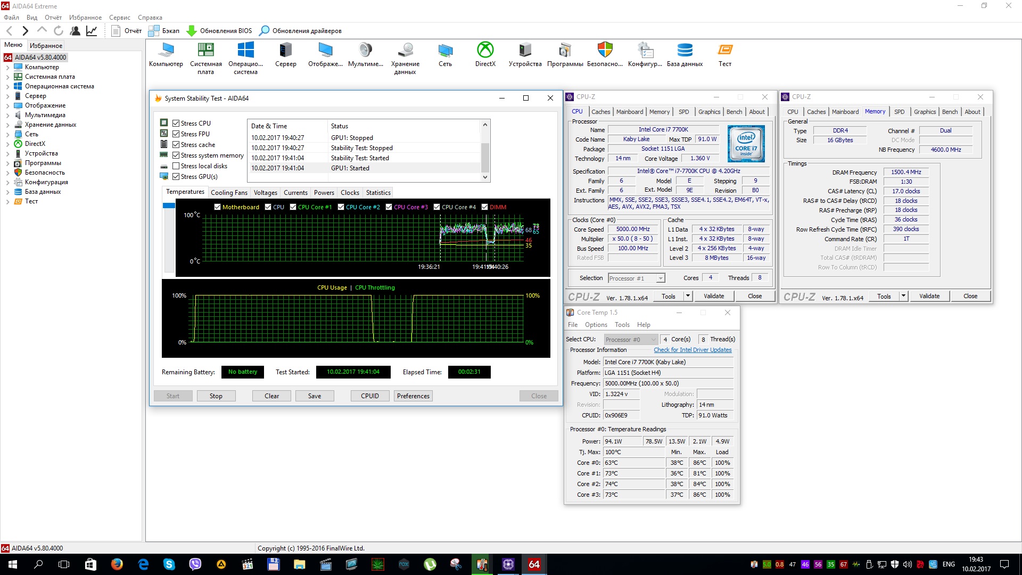
Task: Uncheck the Stress FPU option
Action: click(x=176, y=134)
